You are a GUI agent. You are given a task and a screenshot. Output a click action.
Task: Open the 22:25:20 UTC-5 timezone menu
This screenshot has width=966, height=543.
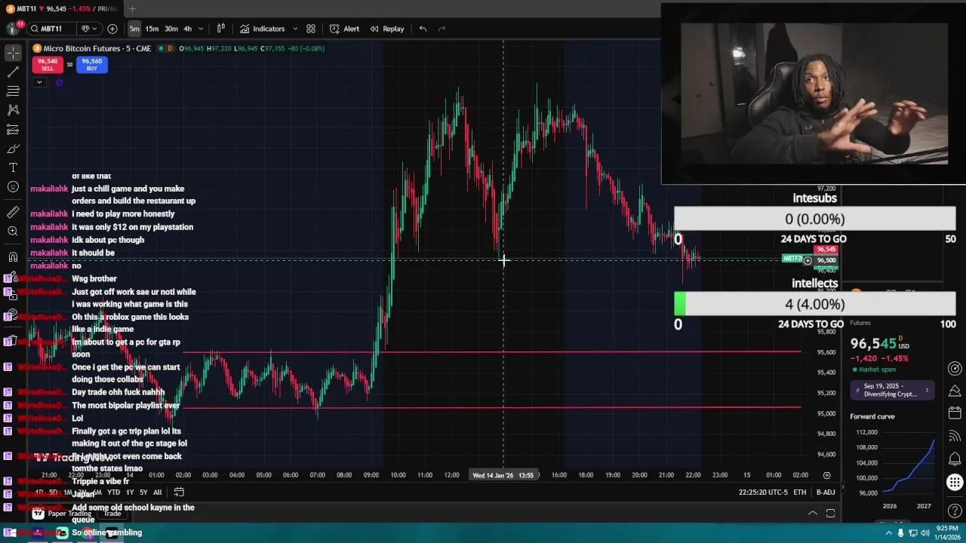(x=763, y=492)
